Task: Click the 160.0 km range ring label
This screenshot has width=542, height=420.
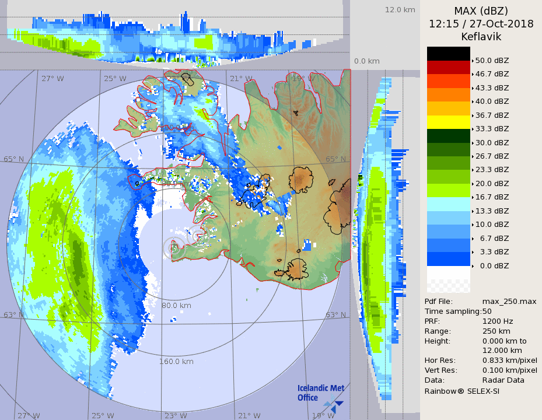Action: click(x=177, y=361)
